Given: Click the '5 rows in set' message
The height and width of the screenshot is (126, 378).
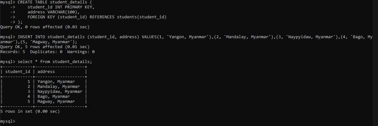Looking at the screenshot, I should [x=30, y=111].
